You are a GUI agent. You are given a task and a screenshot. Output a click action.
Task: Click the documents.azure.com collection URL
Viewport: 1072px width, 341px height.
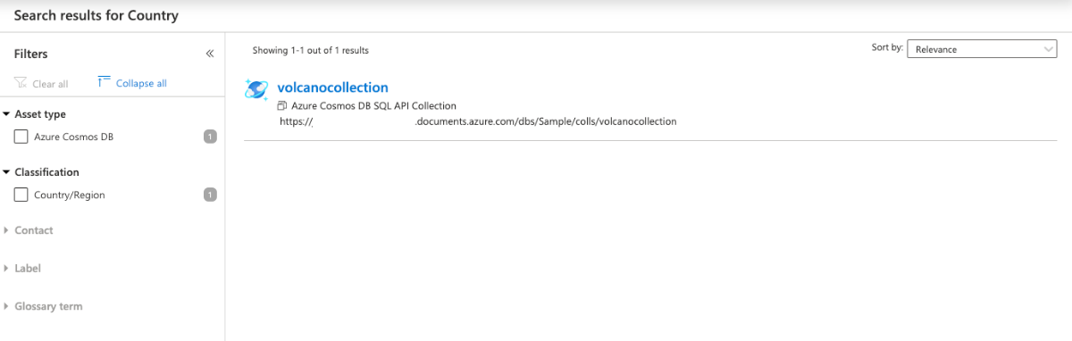click(478, 121)
